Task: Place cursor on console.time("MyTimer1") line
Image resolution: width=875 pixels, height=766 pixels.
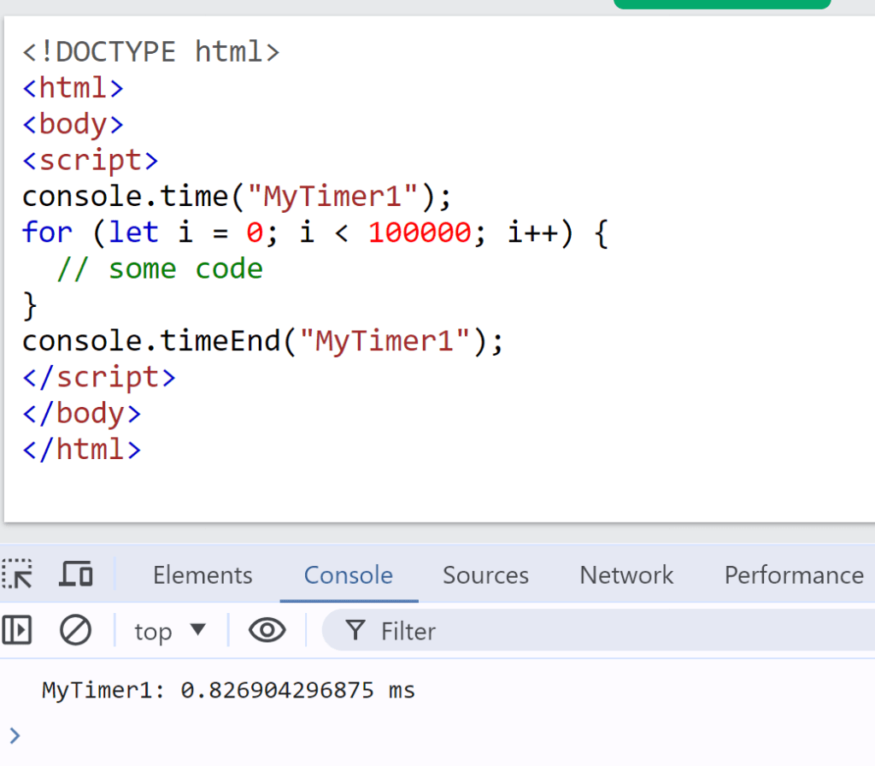Action: coord(236,197)
